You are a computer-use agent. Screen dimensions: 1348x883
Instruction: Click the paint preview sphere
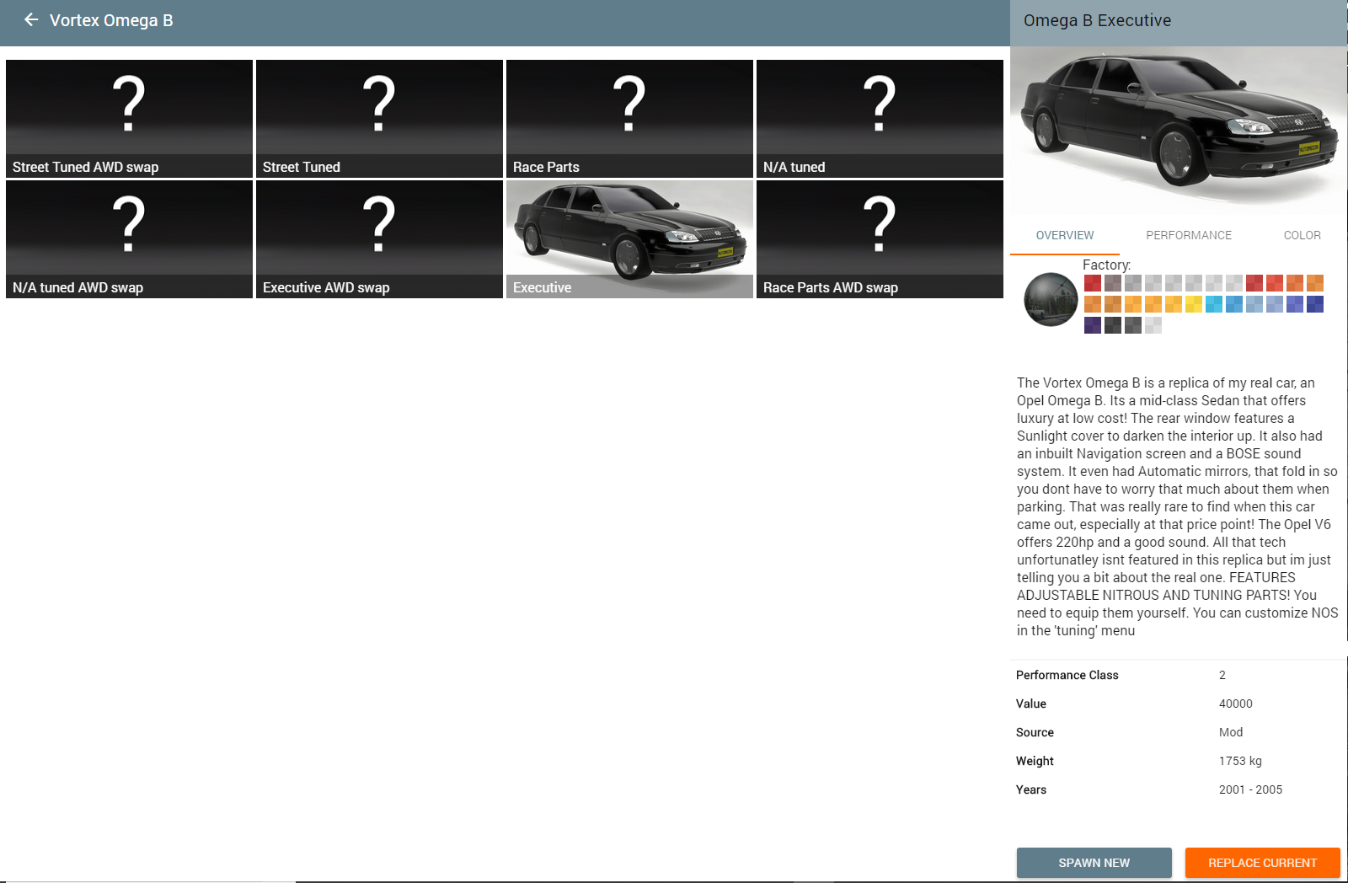pyautogui.click(x=1051, y=299)
